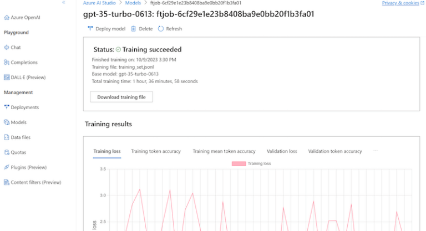The width and height of the screenshot is (426, 231).
Task: Click the Quotas sidebar icon
Action: [7, 152]
